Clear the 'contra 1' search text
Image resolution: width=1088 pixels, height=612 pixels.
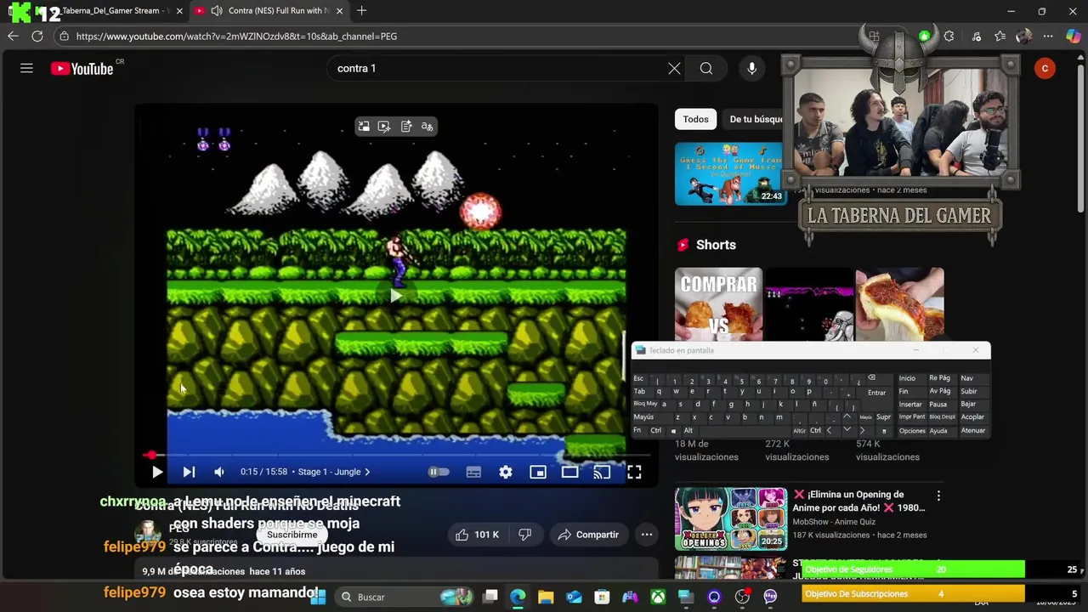pos(674,68)
